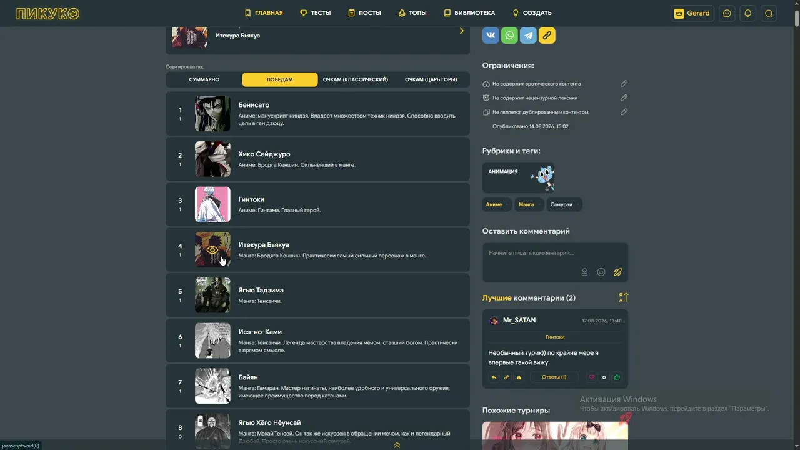Open the Анимация rubric card
This screenshot has height=450, width=800.
[x=519, y=177]
